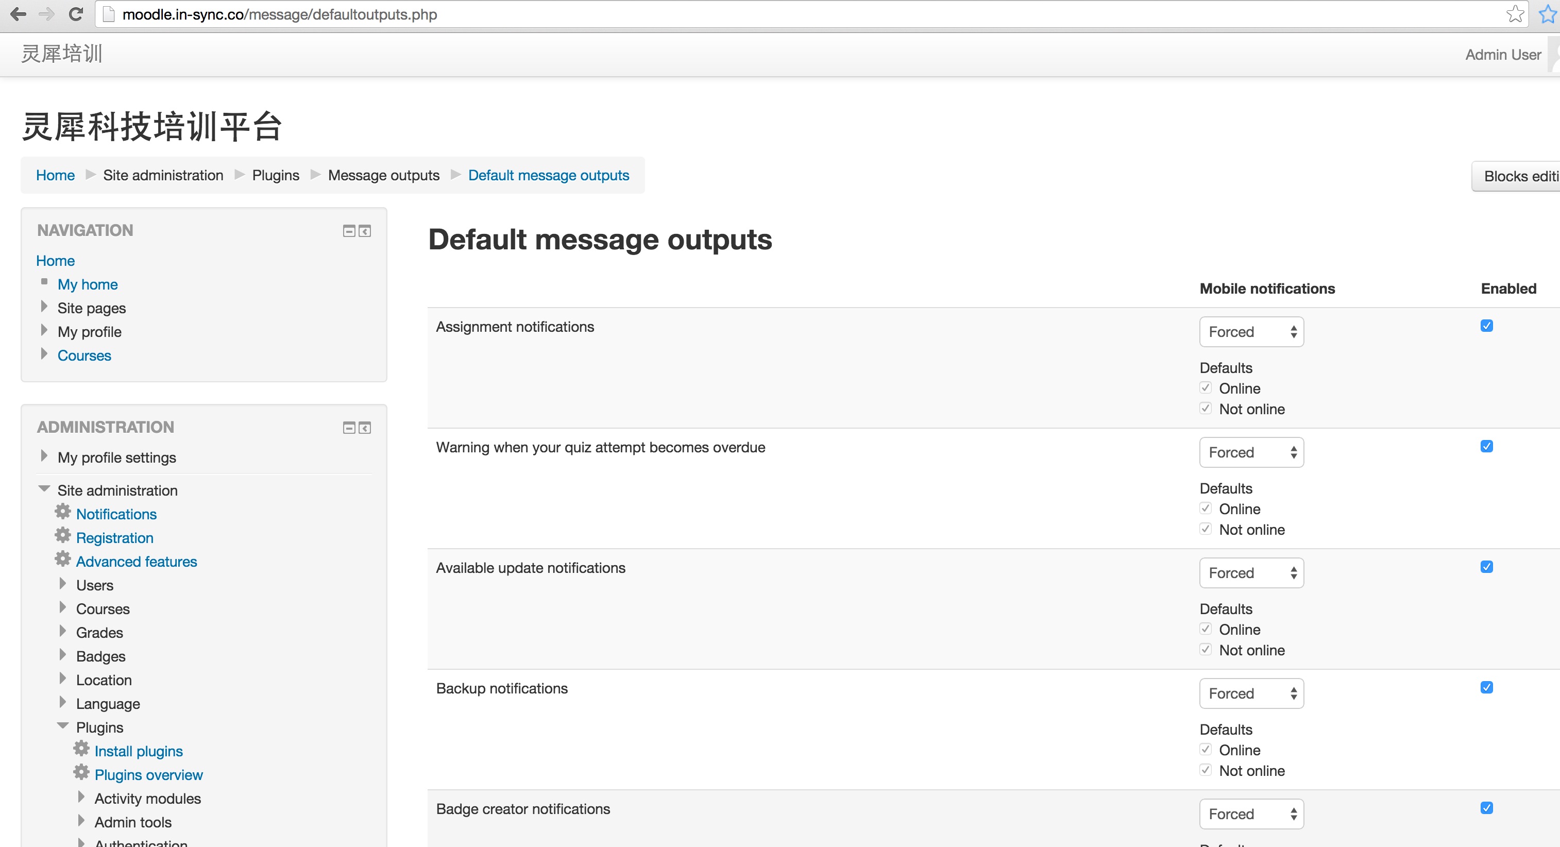This screenshot has width=1560, height=847.
Task: Open Default message outputs breadcrumb link
Action: tap(548, 175)
